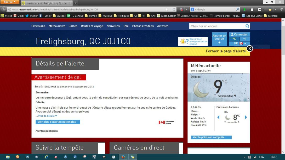Switch temperature units to °C
Image resolution: width=285 pixels, height=160 pixels.
point(234,39)
